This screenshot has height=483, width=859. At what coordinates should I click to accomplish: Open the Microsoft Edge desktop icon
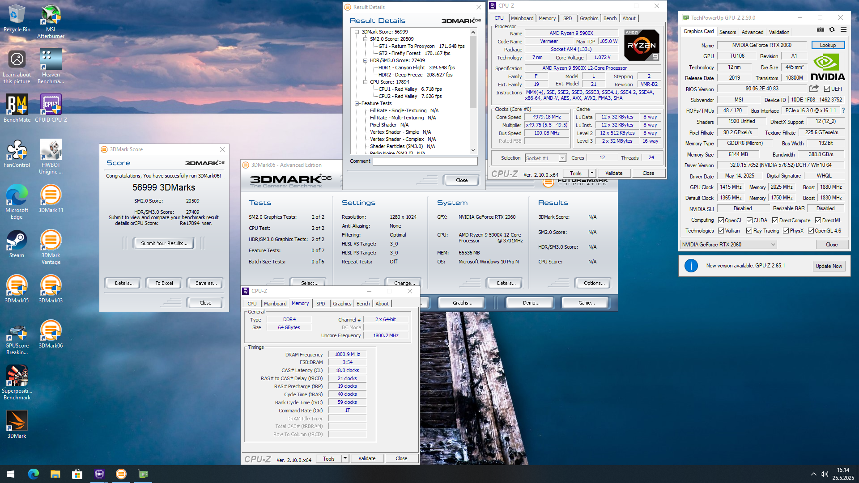[17, 202]
